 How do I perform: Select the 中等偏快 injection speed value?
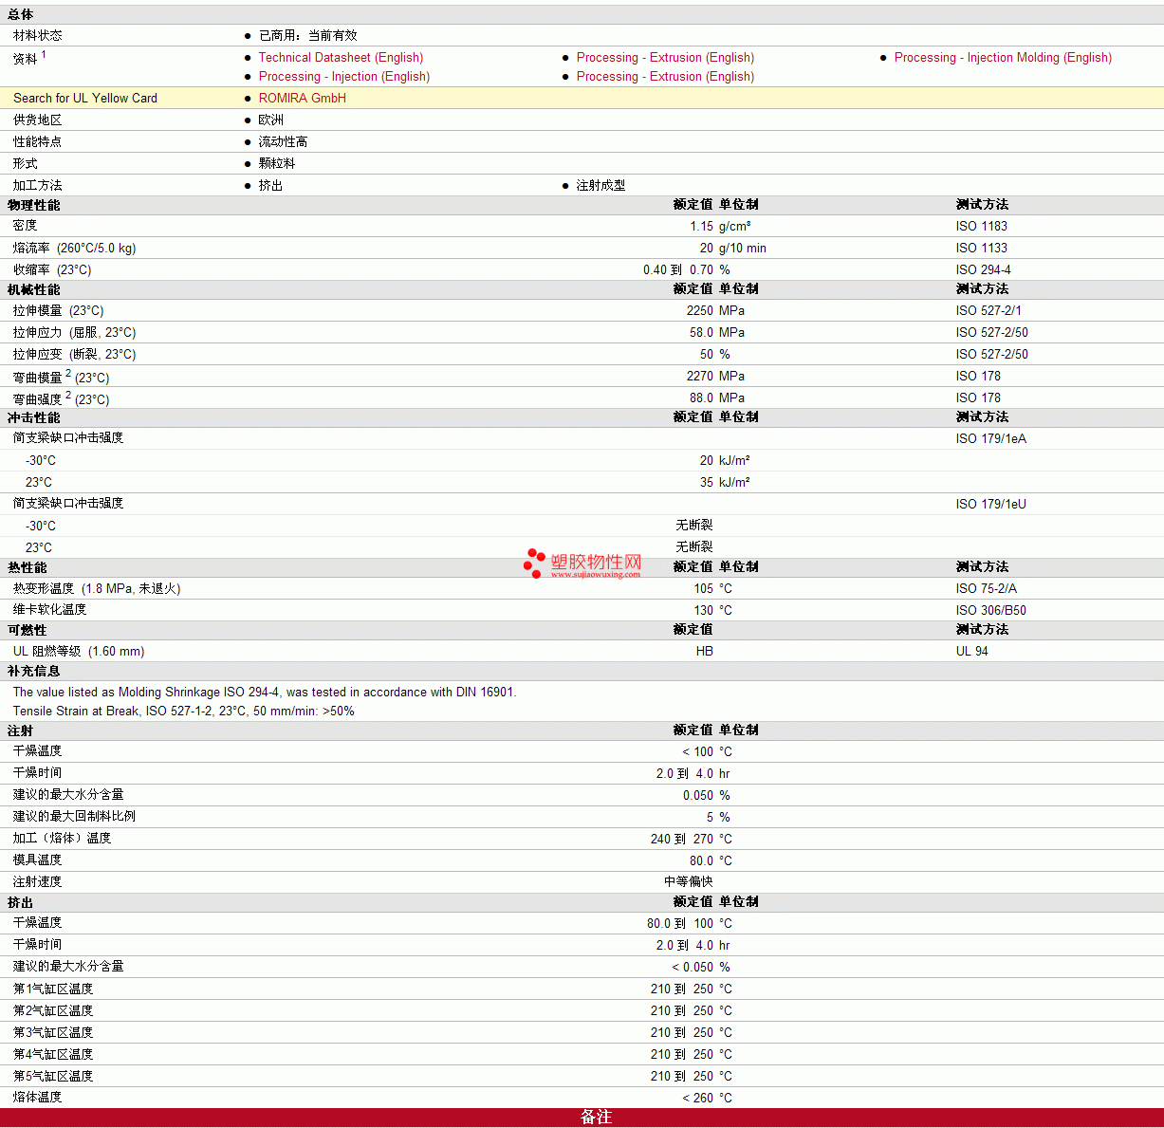[689, 882]
